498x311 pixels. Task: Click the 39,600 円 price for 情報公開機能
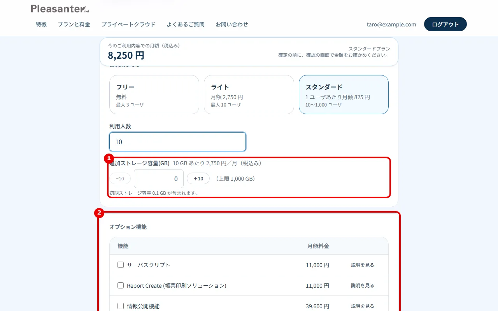[x=317, y=306]
